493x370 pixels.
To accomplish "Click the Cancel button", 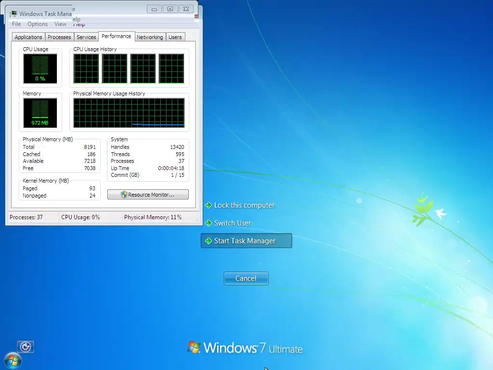I will 246,278.
